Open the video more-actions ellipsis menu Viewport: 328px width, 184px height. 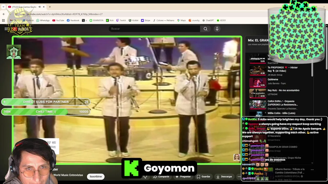tap(239, 177)
